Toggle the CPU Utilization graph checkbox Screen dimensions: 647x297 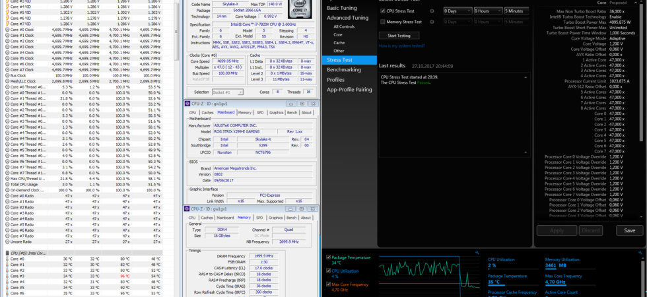(x=329, y=271)
